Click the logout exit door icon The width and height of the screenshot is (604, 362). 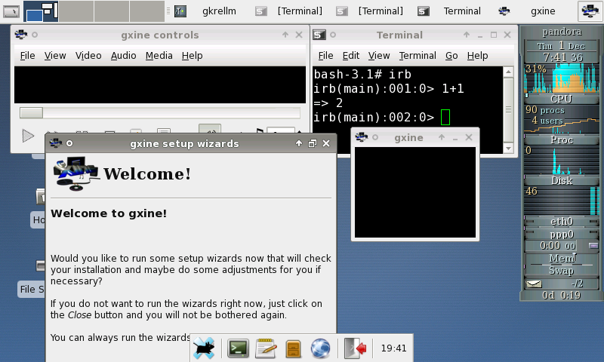[356, 348]
